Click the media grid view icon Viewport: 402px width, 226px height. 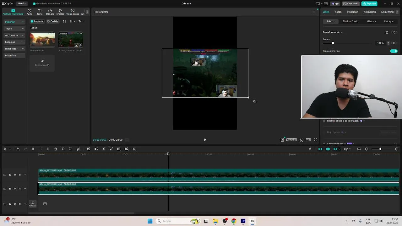pos(64,21)
